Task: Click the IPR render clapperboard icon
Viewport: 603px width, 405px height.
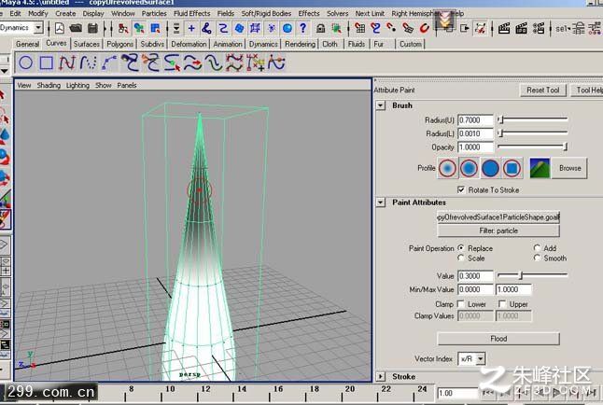Action: [521, 28]
